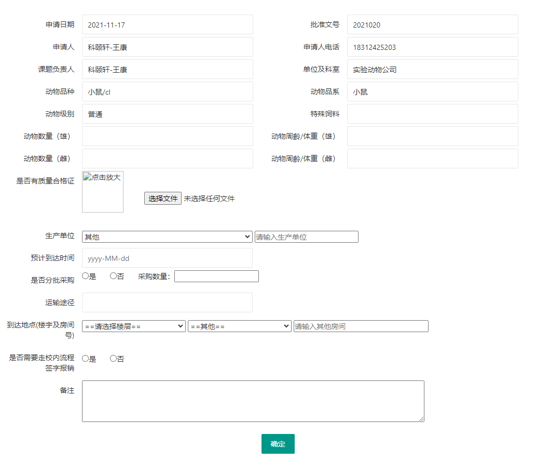Select 否 for 是否分批采购
This screenshot has height=461, width=537.
(113, 276)
